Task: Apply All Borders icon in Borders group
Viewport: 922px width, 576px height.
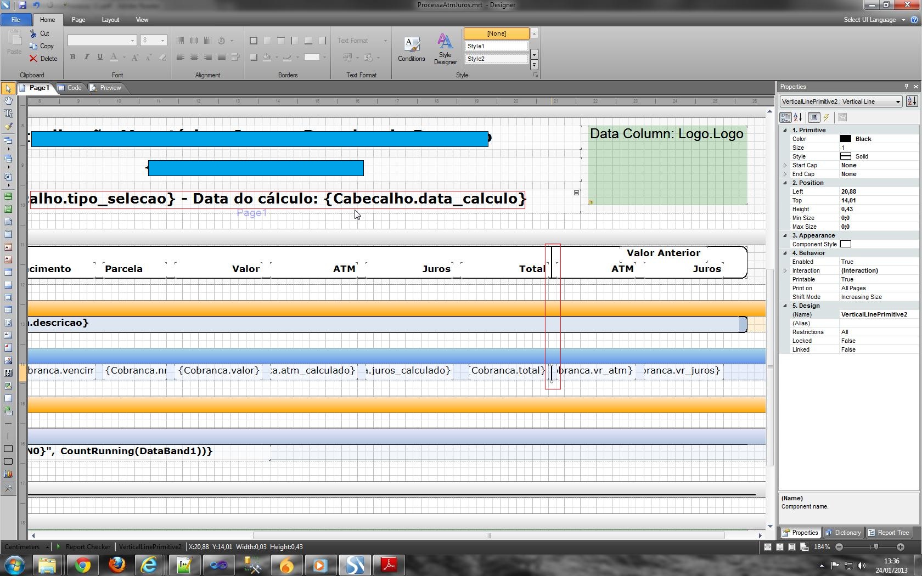Action: pos(254,41)
